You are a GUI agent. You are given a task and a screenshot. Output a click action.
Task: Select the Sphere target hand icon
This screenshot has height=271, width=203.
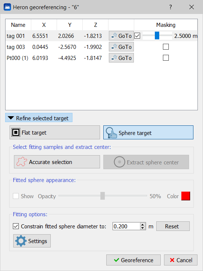pos(111,133)
